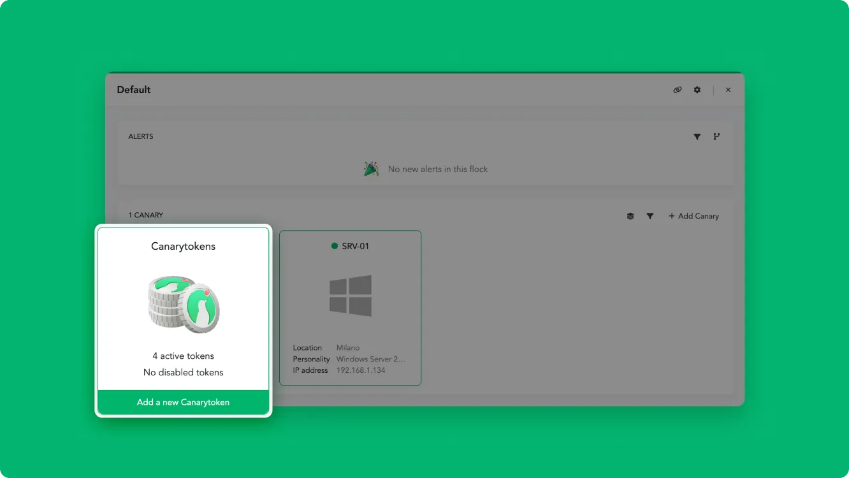Click the IP address 192.168.1.134
Viewport: 849px width, 478px height.
361,370
